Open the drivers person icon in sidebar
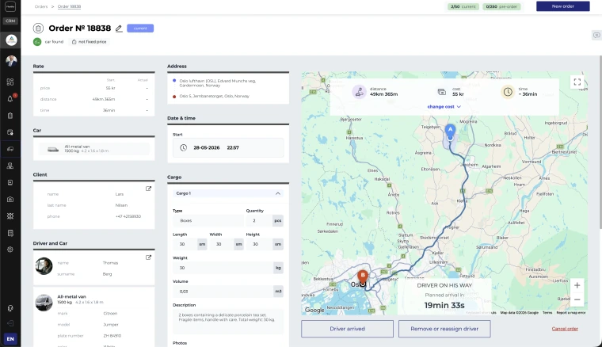This screenshot has height=347, width=602. (10, 166)
